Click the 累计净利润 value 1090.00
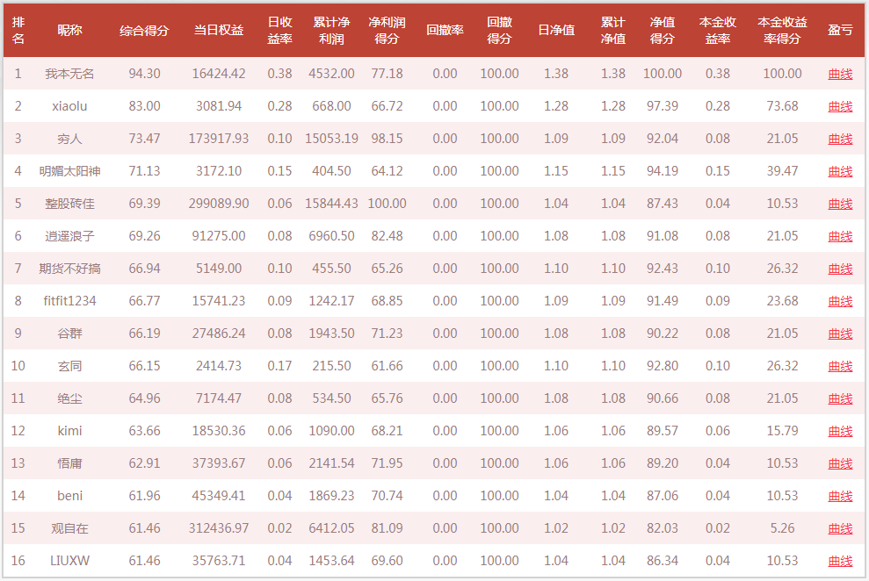869x581 pixels. (331, 431)
